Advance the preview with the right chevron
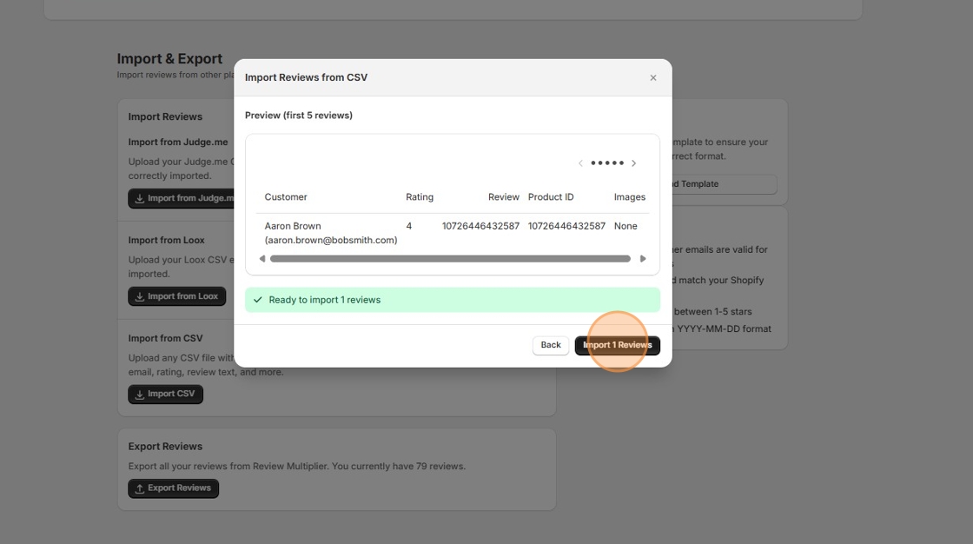This screenshot has width=973, height=544. click(633, 163)
